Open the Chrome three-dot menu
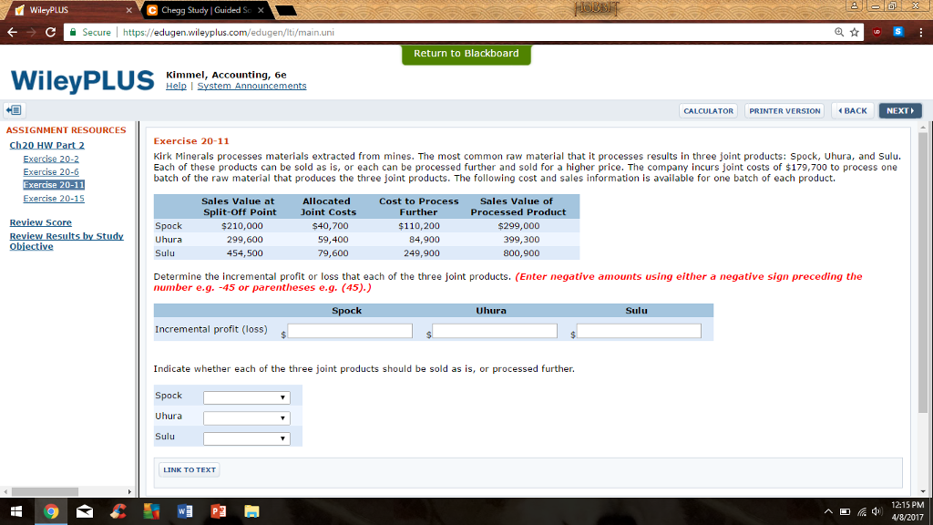This screenshot has height=525, width=933. pyautogui.click(x=920, y=32)
